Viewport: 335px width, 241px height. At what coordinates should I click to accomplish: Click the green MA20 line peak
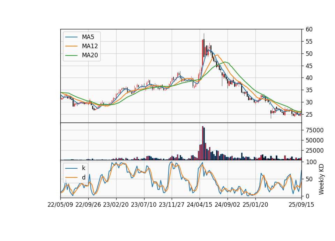(x=225, y=62)
